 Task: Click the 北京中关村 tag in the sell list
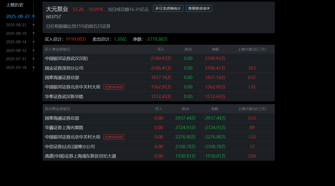pos(114,137)
